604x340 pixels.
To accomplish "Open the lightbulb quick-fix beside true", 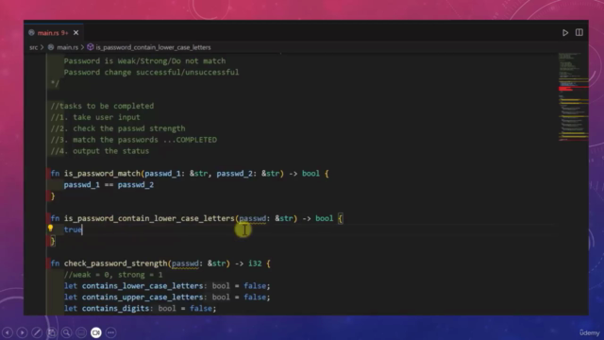I will (50, 229).
